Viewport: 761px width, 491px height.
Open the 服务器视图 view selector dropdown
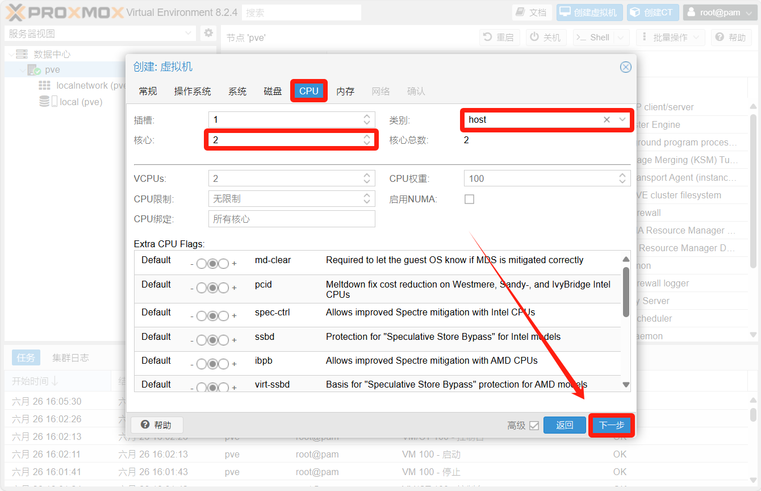(189, 34)
